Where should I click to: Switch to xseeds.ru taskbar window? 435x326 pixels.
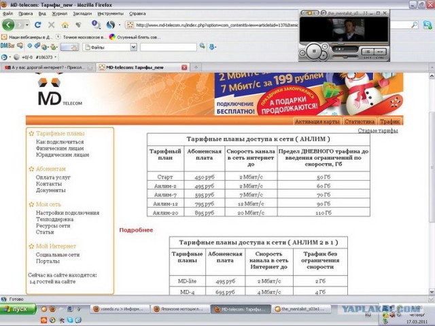(x=120, y=309)
